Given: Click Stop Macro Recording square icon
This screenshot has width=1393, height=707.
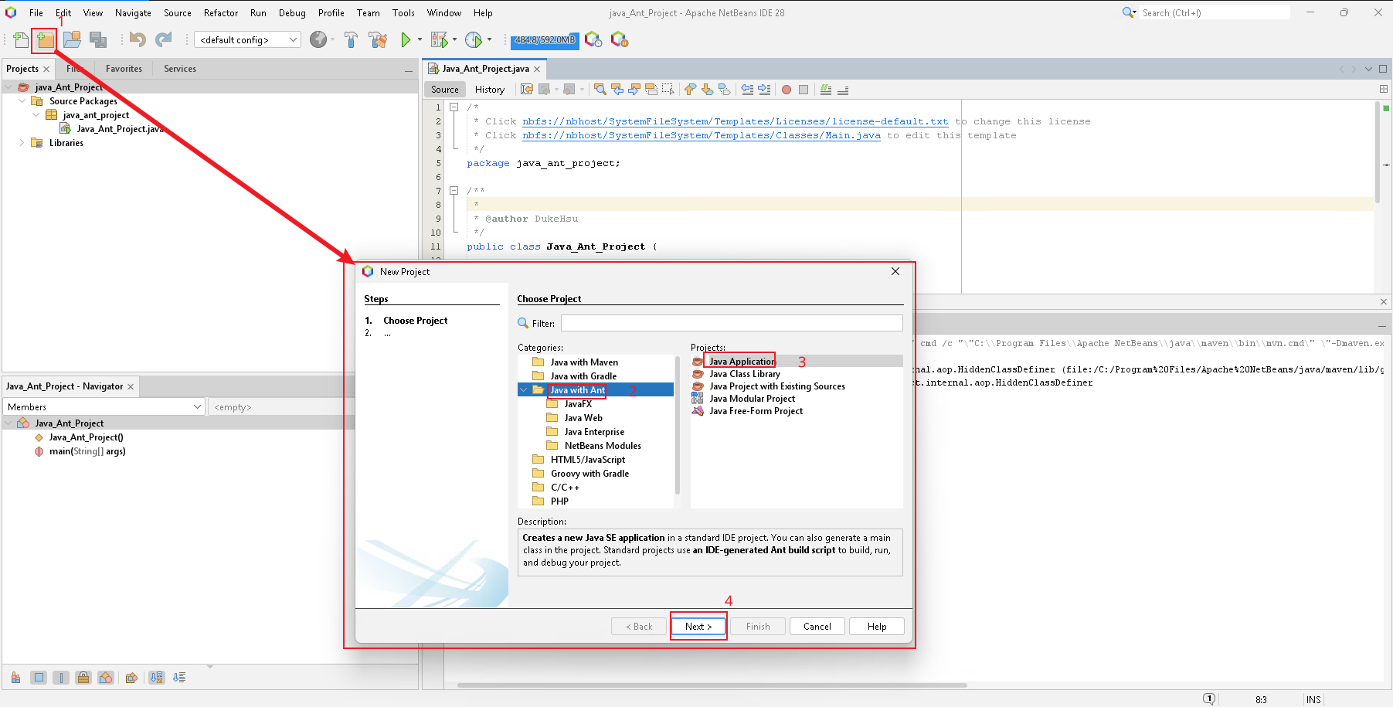Looking at the screenshot, I should point(804,90).
